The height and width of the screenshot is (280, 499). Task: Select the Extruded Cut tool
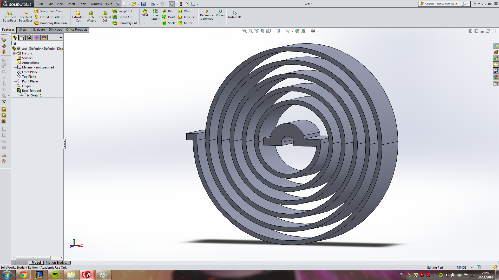pos(78,16)
